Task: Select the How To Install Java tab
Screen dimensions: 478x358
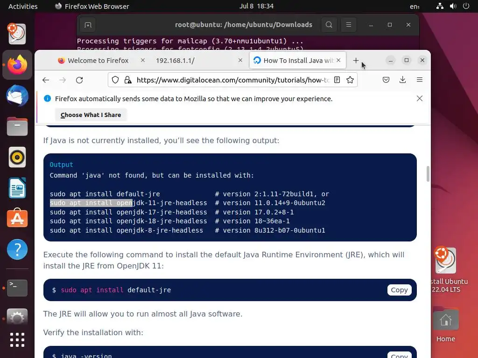Action: pos(297,61)
